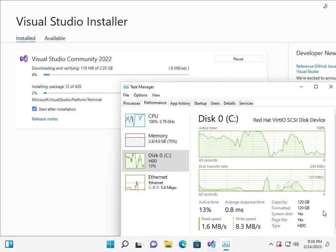The height and width of the screenshot is (252, 336).
Task: Click the Developer News heading
Action: [316, 53]
